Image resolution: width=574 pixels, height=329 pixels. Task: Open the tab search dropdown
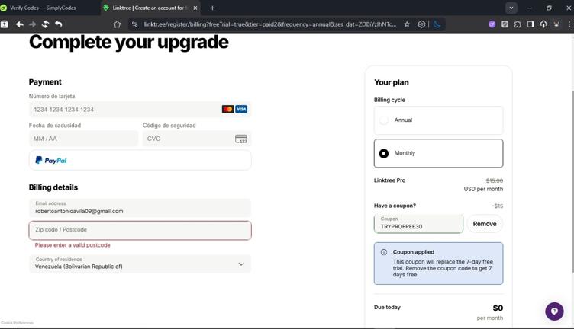click(x=511, y=8)
